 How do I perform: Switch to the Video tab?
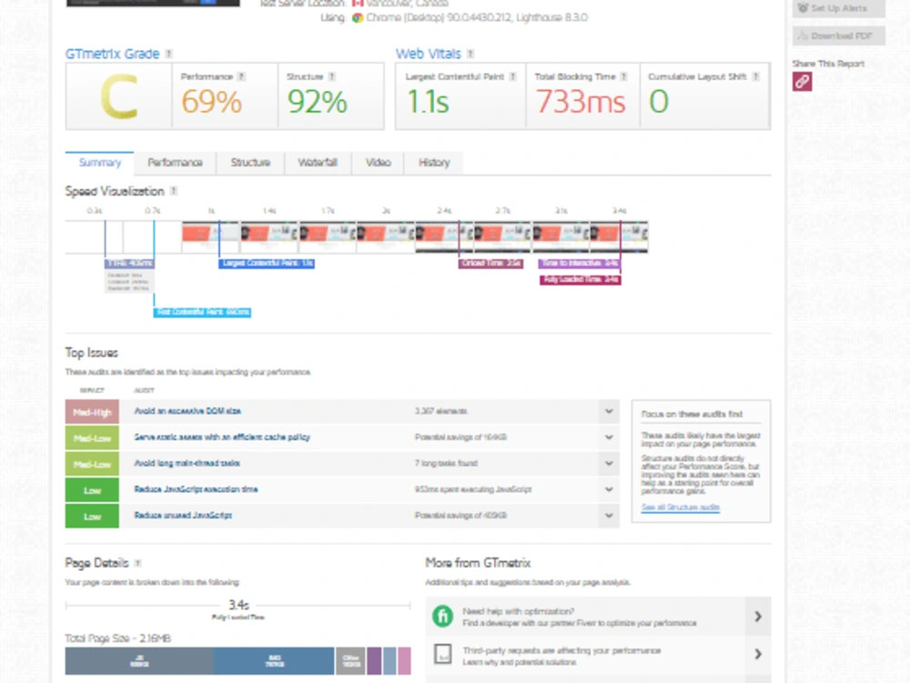378,163
